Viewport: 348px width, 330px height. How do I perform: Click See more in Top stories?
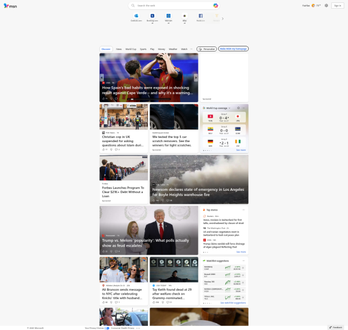(x=241, y=252)
